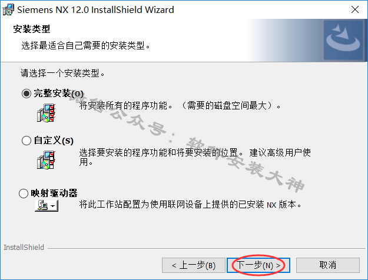Image resolution: width=368 pixels, height=280 pixels.
Task: Cancel setup with the 取消 button
Action: coord(328,265)
